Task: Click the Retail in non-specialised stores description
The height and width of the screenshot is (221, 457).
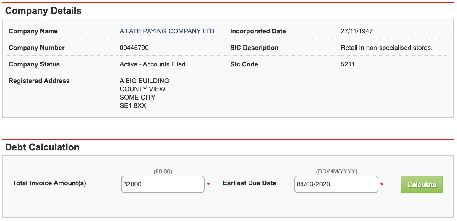Action: pos(387,48)
